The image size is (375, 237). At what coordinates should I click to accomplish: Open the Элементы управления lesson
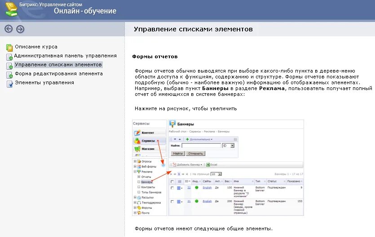[x=44, y=82]
